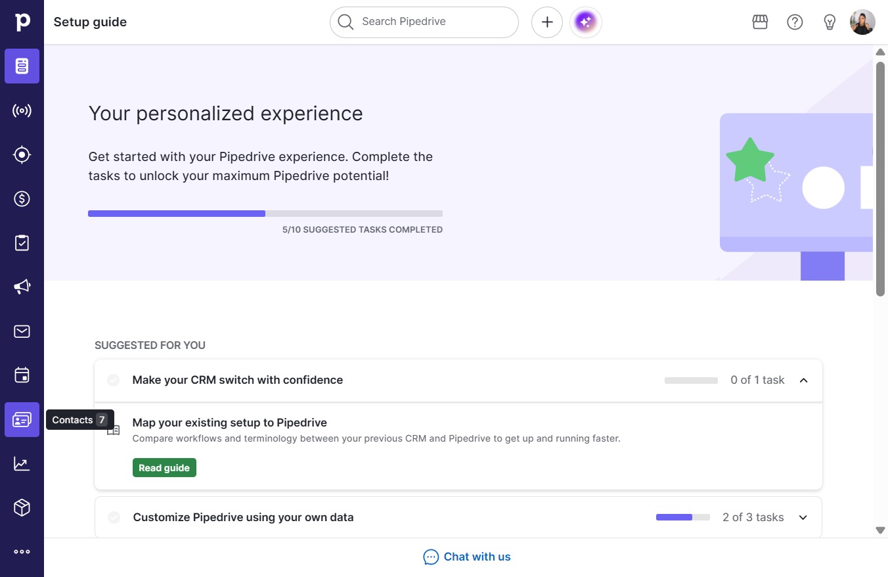Open Deals via the dollar sign icon
This screenshot has height=577, width=888.
(x=22, y=198)
